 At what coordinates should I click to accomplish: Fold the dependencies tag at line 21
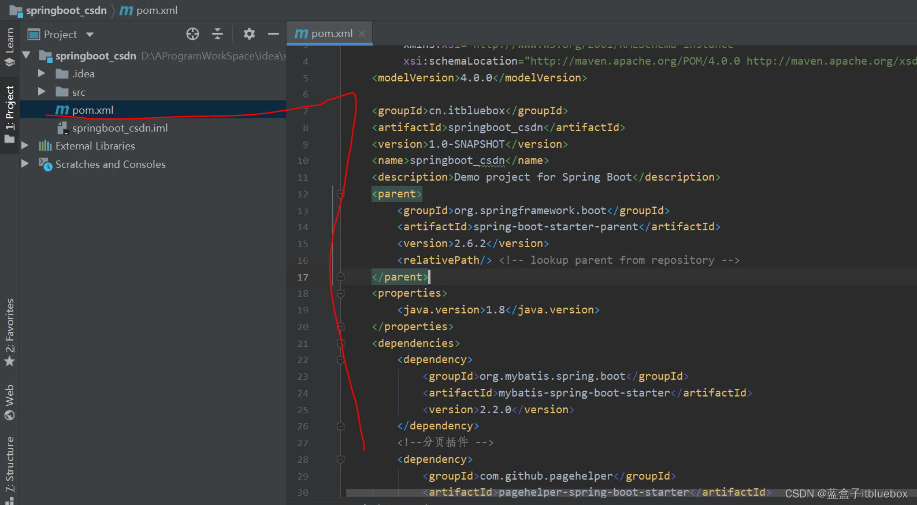point(340,343)
